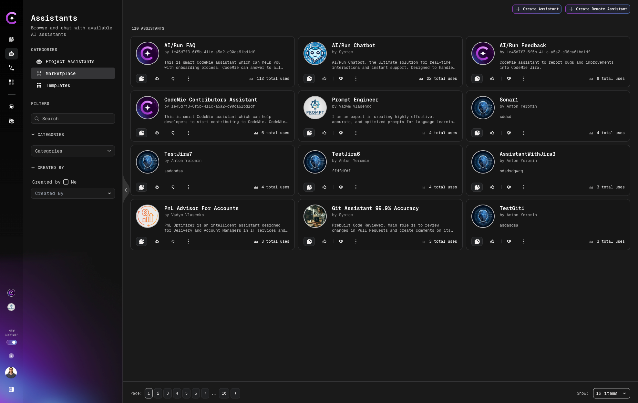Select the robot Assistants icon in sidebar
The height and width of the screenshot is (403, 638).
(x=11, y=54)
